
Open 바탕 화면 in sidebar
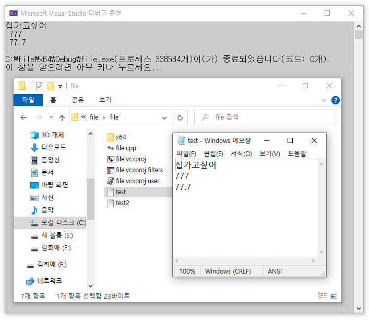[49, 185]
